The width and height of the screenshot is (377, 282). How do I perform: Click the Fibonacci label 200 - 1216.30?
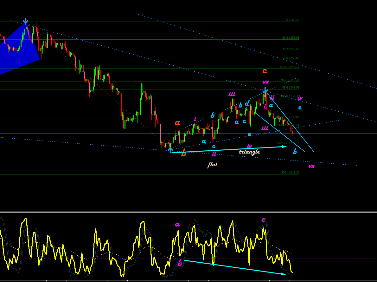pyautogui.click(x=290, y=173)
